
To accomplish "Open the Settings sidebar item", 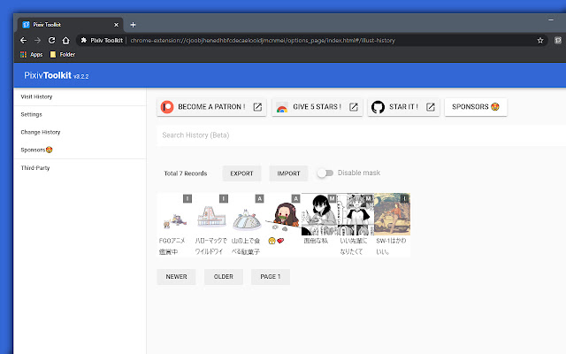I will (32, 114).
